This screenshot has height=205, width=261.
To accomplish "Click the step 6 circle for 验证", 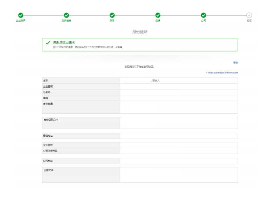I will 249,15.
